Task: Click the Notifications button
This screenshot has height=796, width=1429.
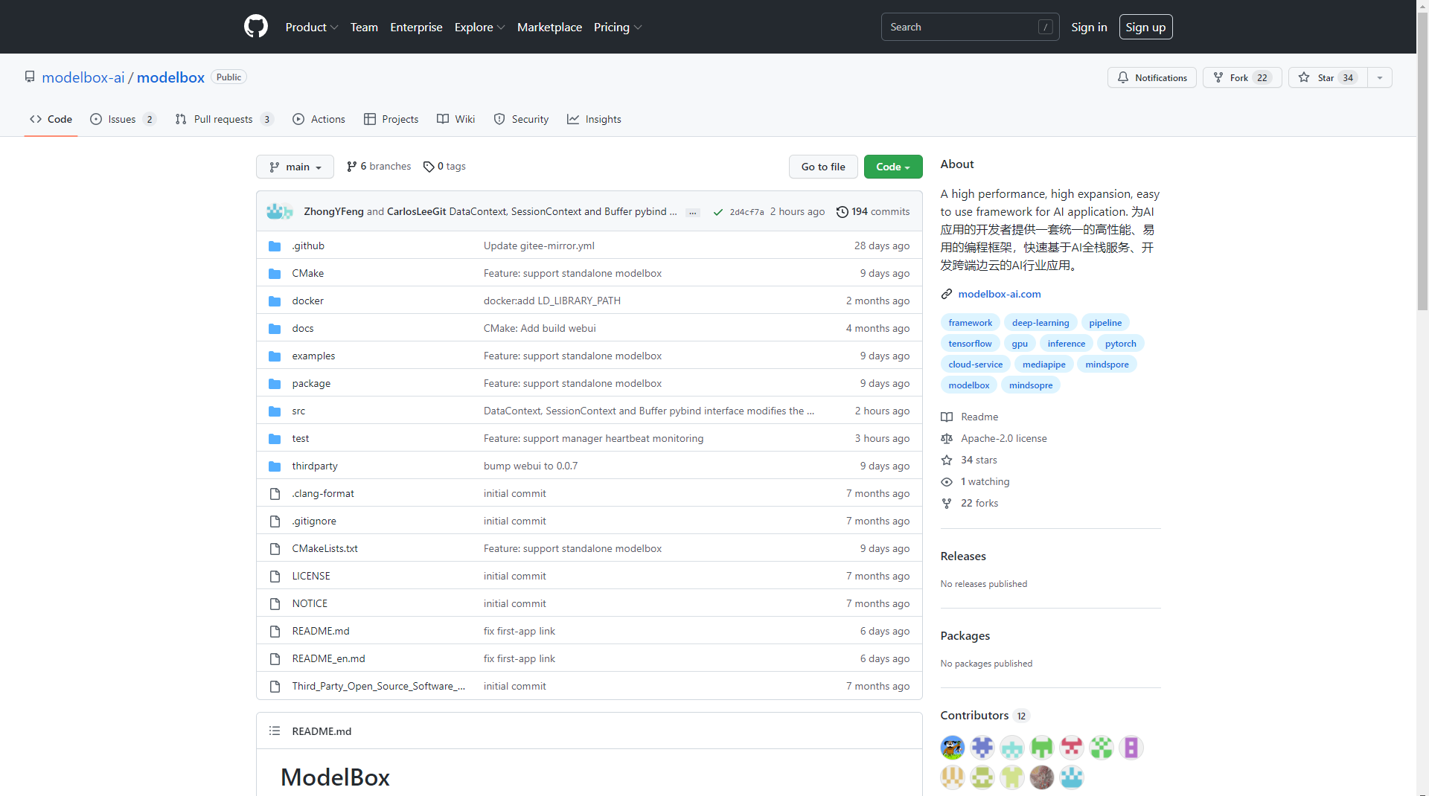Action: (x=1152, y=77)
